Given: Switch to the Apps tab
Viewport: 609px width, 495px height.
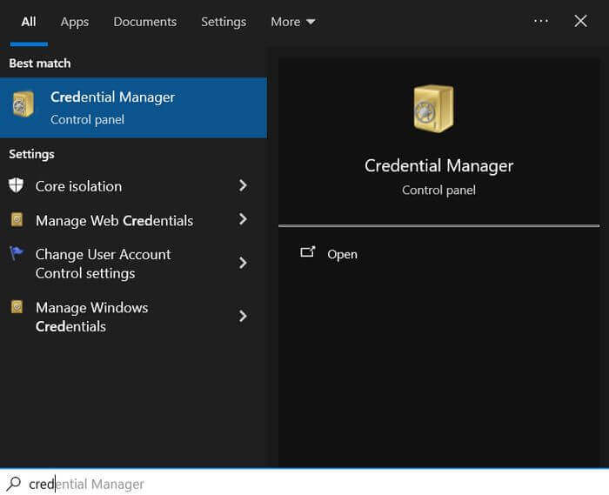Looking at the screenshot, I should pos(75,22).
